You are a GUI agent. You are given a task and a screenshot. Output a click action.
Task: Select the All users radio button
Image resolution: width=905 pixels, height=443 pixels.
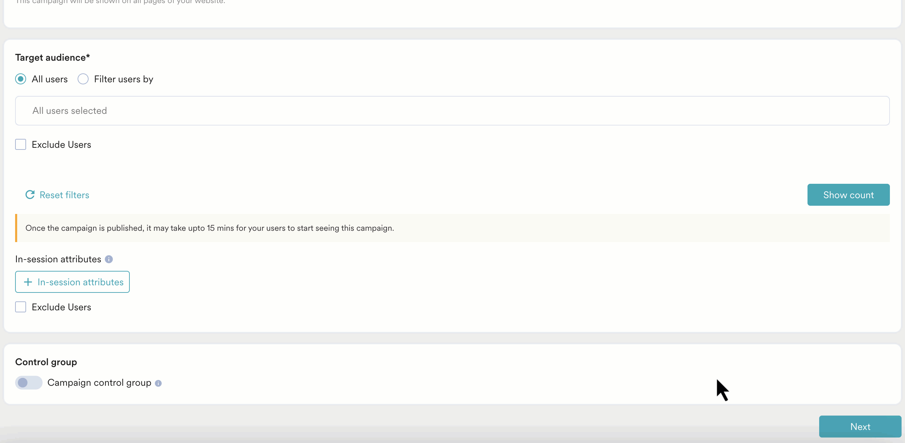pos(21,79)
